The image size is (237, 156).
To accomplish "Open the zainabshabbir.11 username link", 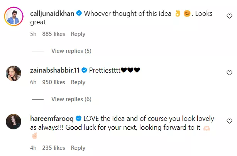I will pyautogui.click(x=55, y=70).
